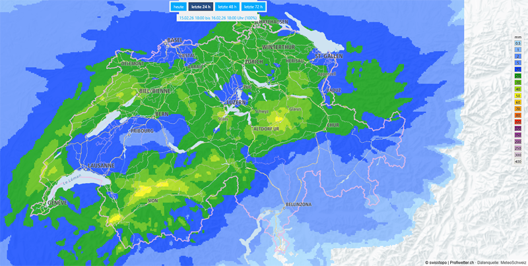
Task: Click the 120 mm legend swatch
Action: click(518, 128)
